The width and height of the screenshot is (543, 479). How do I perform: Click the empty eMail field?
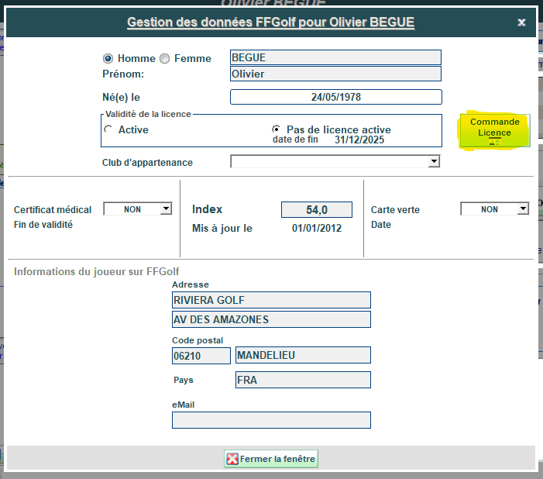tap(271, 420)
